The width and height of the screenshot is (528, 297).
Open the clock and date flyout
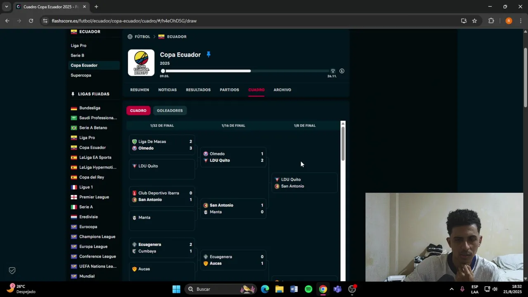[513, 289]
